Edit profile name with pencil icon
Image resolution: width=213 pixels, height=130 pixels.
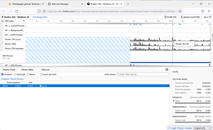click(x=2, y=17)
